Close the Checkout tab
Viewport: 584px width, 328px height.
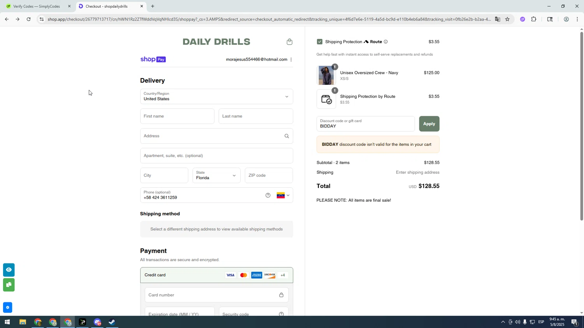pos(142,6)
